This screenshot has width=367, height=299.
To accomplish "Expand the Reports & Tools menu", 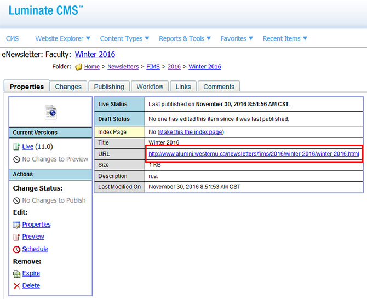I will pyautogui.click(x=185, y=39).
